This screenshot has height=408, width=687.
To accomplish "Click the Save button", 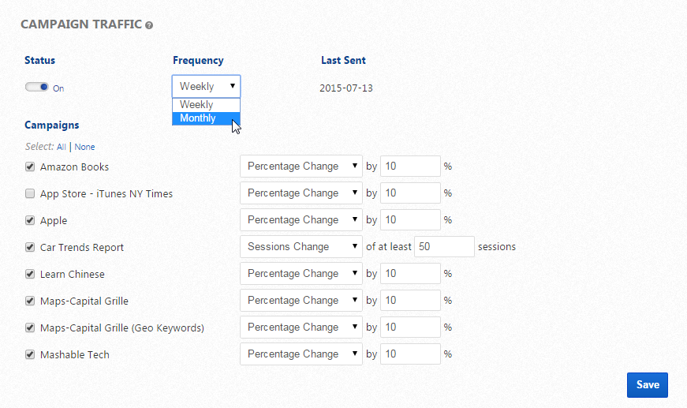I will [x=647, y=384].
